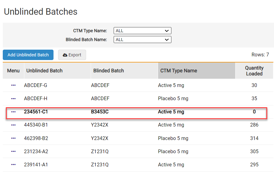Click the Add Unblinded Batch button
The width and height of the screenshot is (274, 174).
[x=28, y=55]
